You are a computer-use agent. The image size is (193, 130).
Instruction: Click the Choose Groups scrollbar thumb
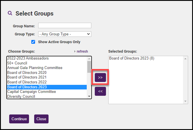pos(89,67)
